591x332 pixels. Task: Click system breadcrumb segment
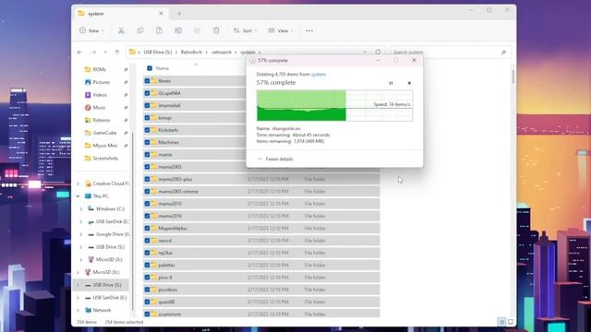[x=247, y=52]
